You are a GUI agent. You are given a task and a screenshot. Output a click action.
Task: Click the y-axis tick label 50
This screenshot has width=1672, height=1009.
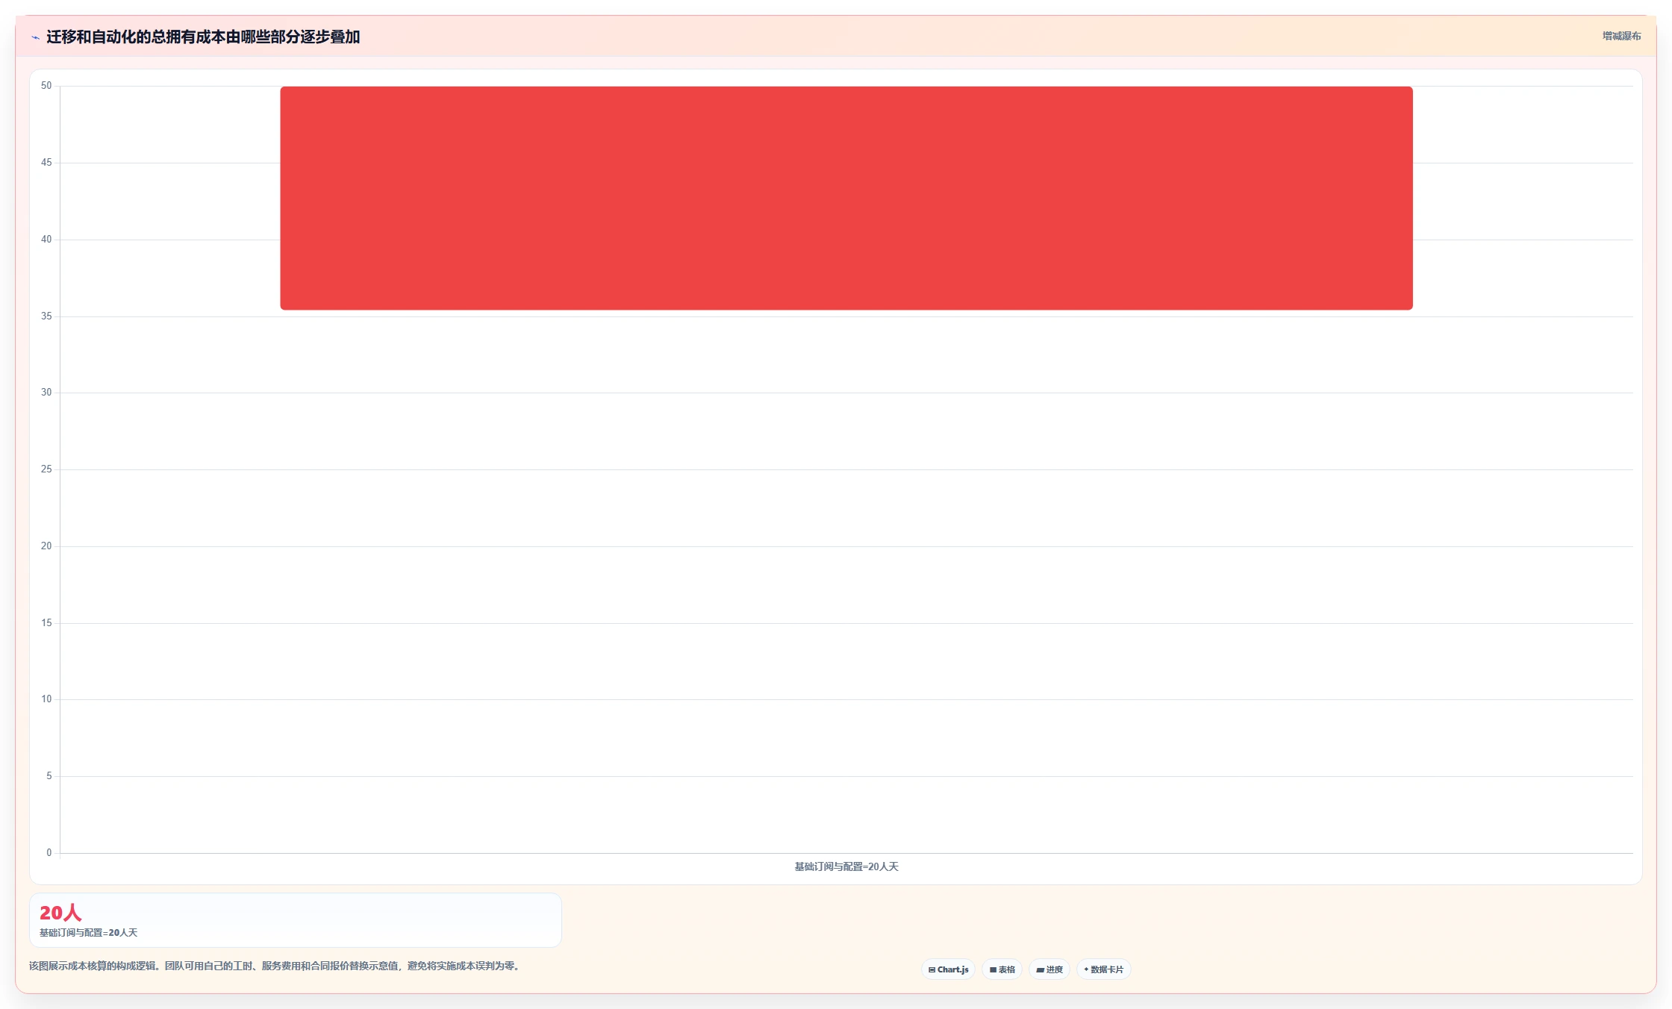click(46, 86)
